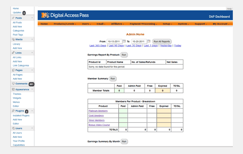Open DAP Home menu item

[44, 24]
